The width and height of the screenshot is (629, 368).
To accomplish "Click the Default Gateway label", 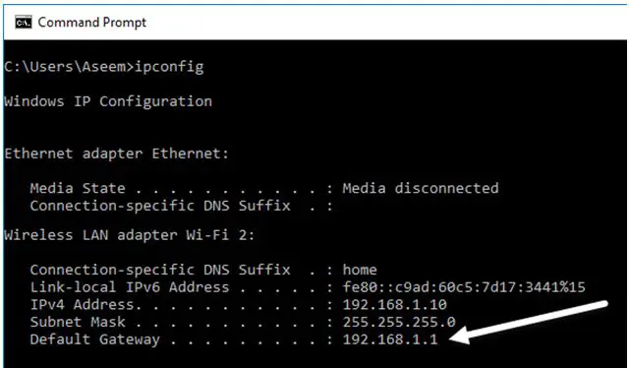I will (x=94, y=339).
